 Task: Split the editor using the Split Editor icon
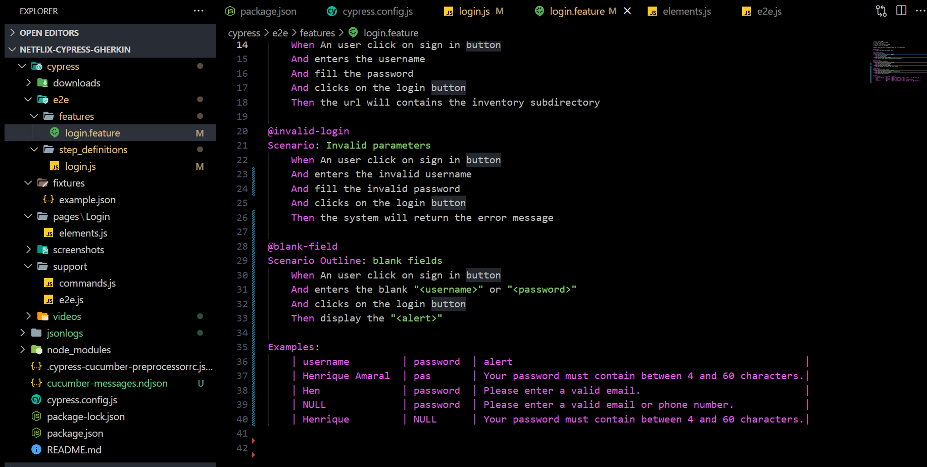click(x=902, y=10)
